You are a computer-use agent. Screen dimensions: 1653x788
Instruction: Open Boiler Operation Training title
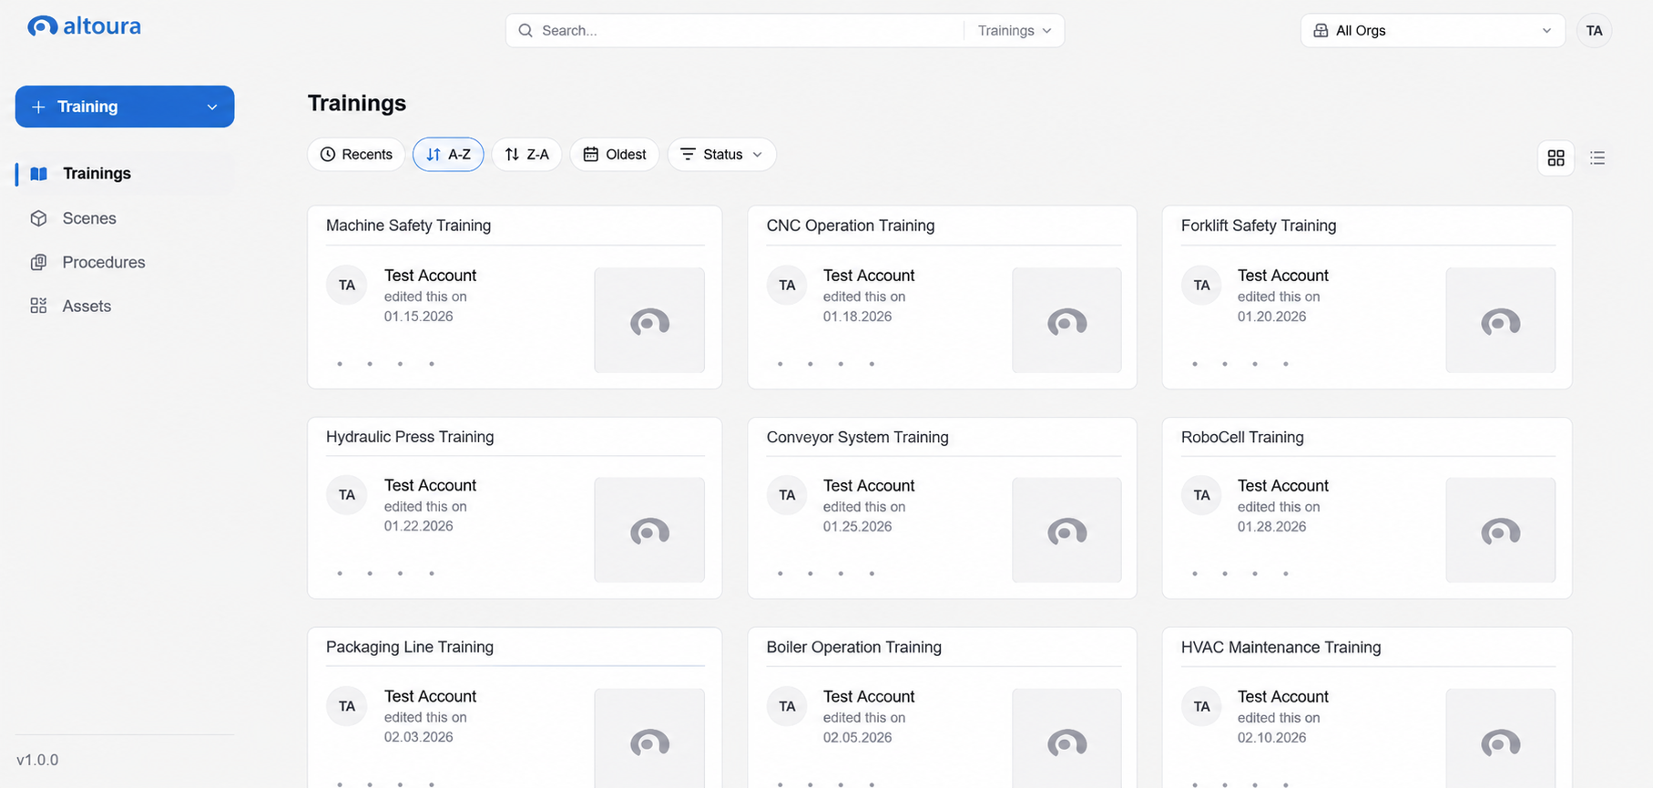point(854,647)
